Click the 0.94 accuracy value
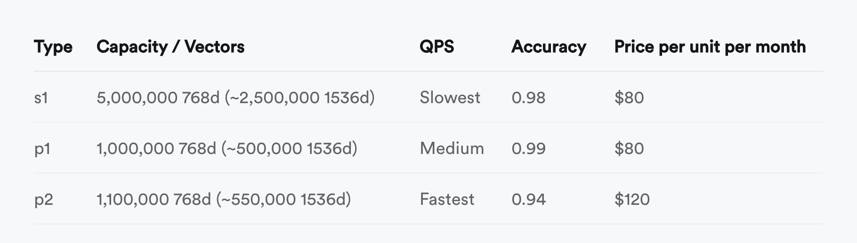 pos(528,200)
